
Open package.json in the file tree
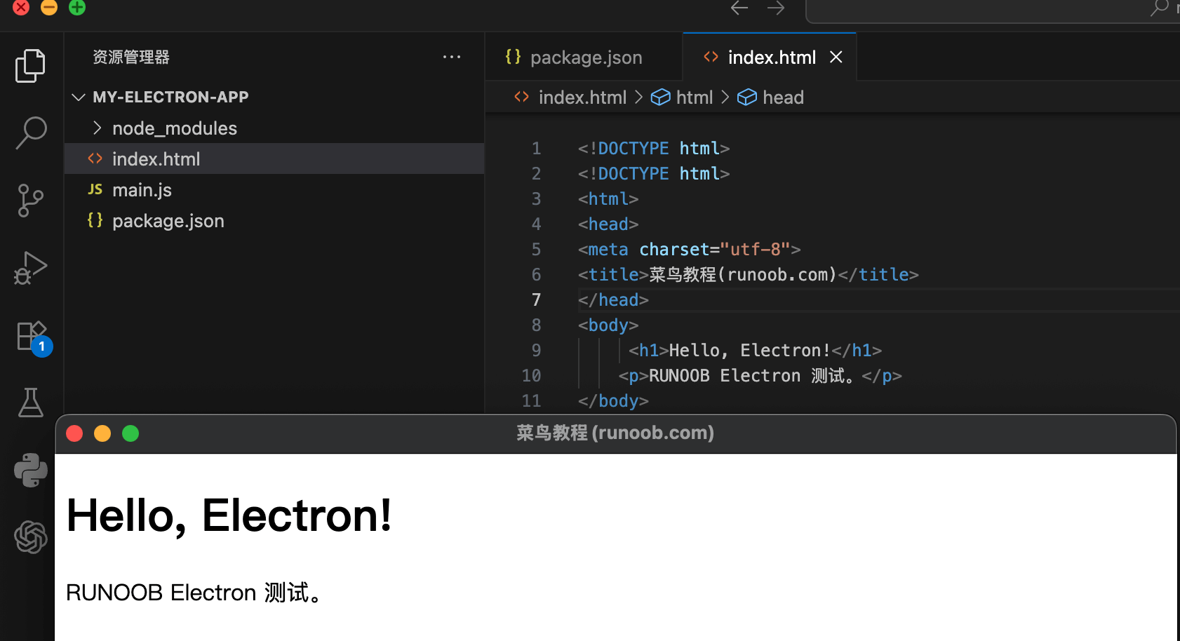click(168, 221)
